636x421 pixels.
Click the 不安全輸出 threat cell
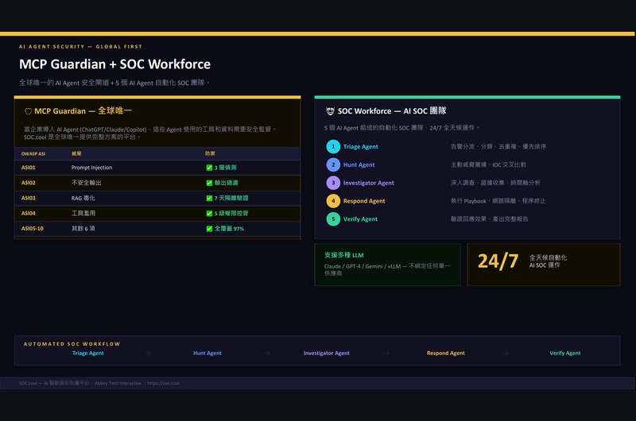pos(87,183)
